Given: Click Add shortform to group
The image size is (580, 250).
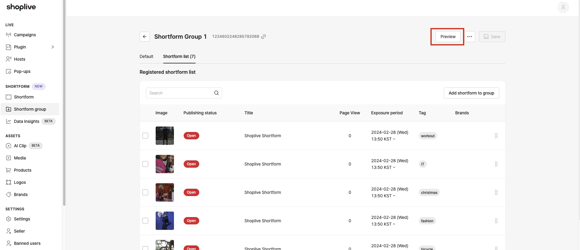Looking at the screenshot, I should click(x=471, y=93).
